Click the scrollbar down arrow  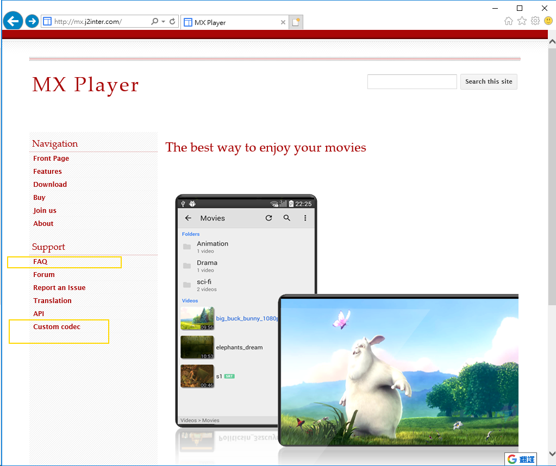(x=552, y=454)
